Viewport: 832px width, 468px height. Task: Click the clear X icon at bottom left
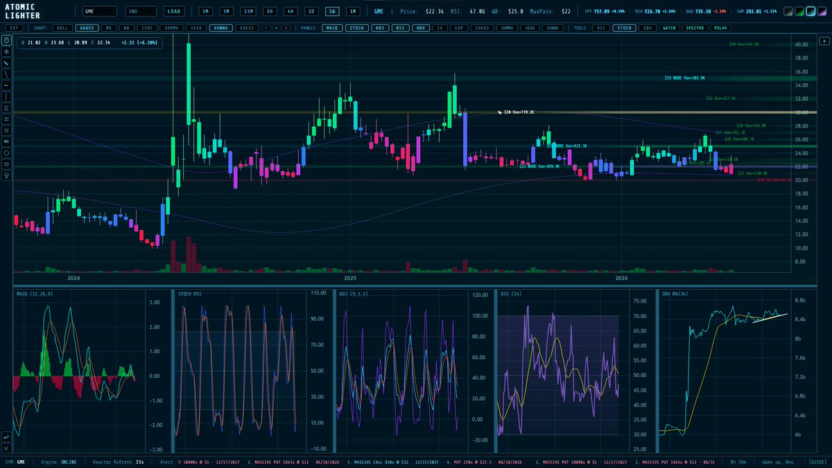tap(6, 448)
